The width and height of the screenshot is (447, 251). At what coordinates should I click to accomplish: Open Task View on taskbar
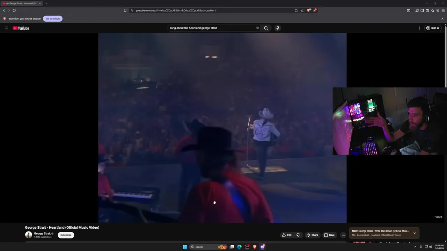(232, 247)
